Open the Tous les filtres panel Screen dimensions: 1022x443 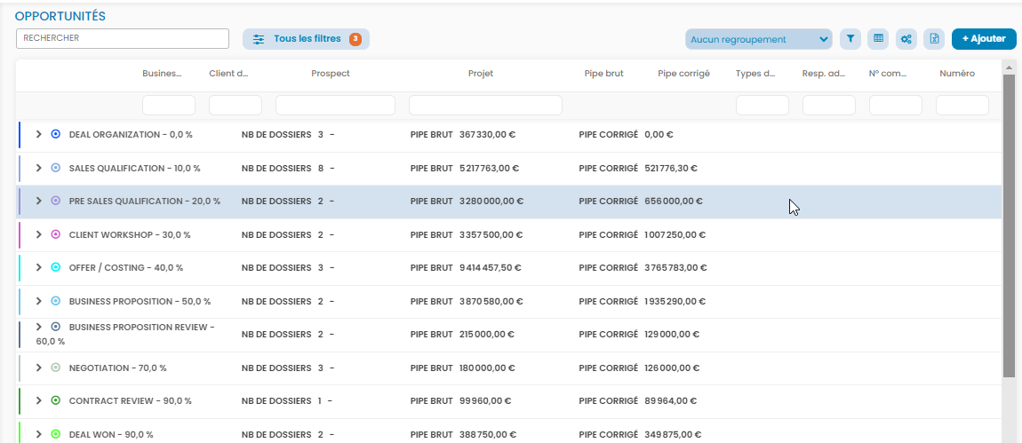(x=306, y=39)
